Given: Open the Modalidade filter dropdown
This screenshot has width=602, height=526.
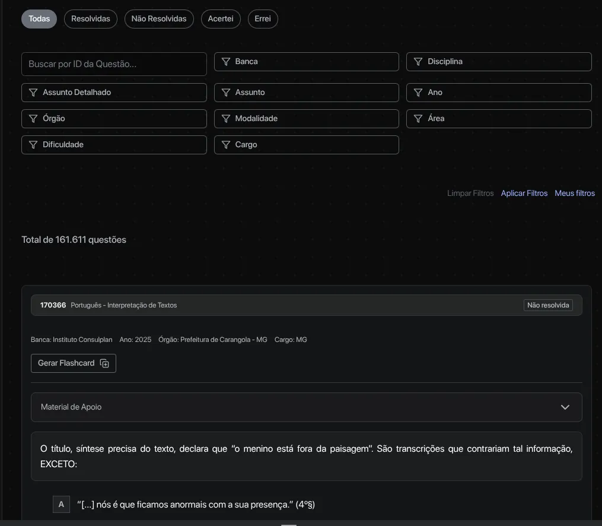Looking at the screenshot, I should coord(306,119).
